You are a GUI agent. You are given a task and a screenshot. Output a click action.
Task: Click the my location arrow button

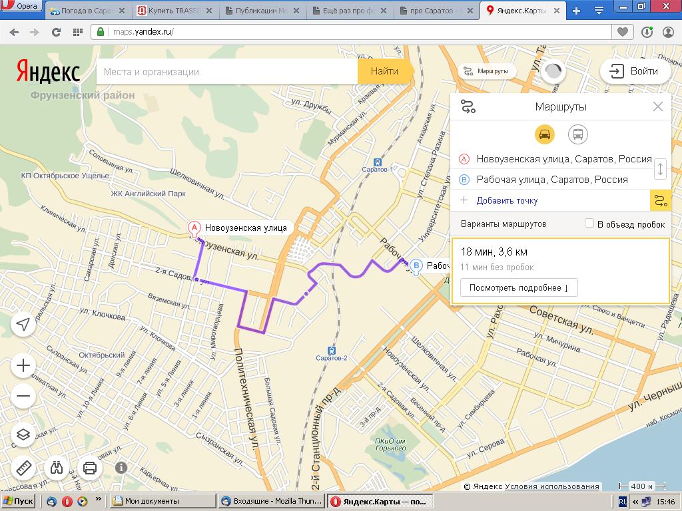(x=23, y=324)
